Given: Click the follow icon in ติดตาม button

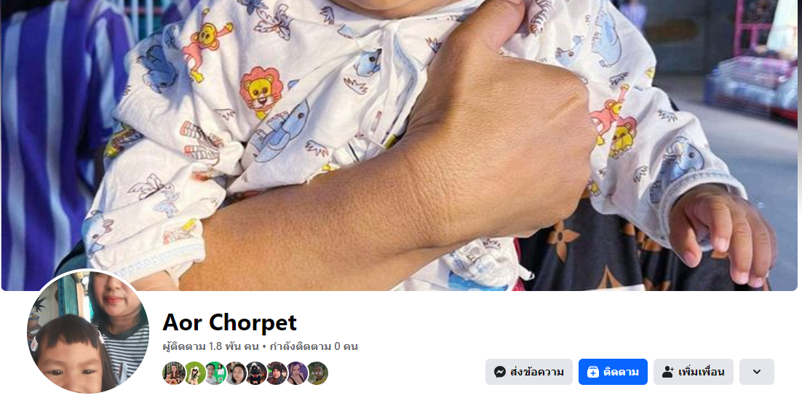Looking at the screenshot, I should pos(593,372).
